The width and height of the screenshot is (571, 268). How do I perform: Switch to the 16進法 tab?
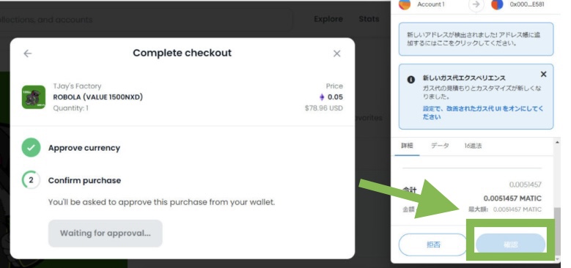point(473,146)
